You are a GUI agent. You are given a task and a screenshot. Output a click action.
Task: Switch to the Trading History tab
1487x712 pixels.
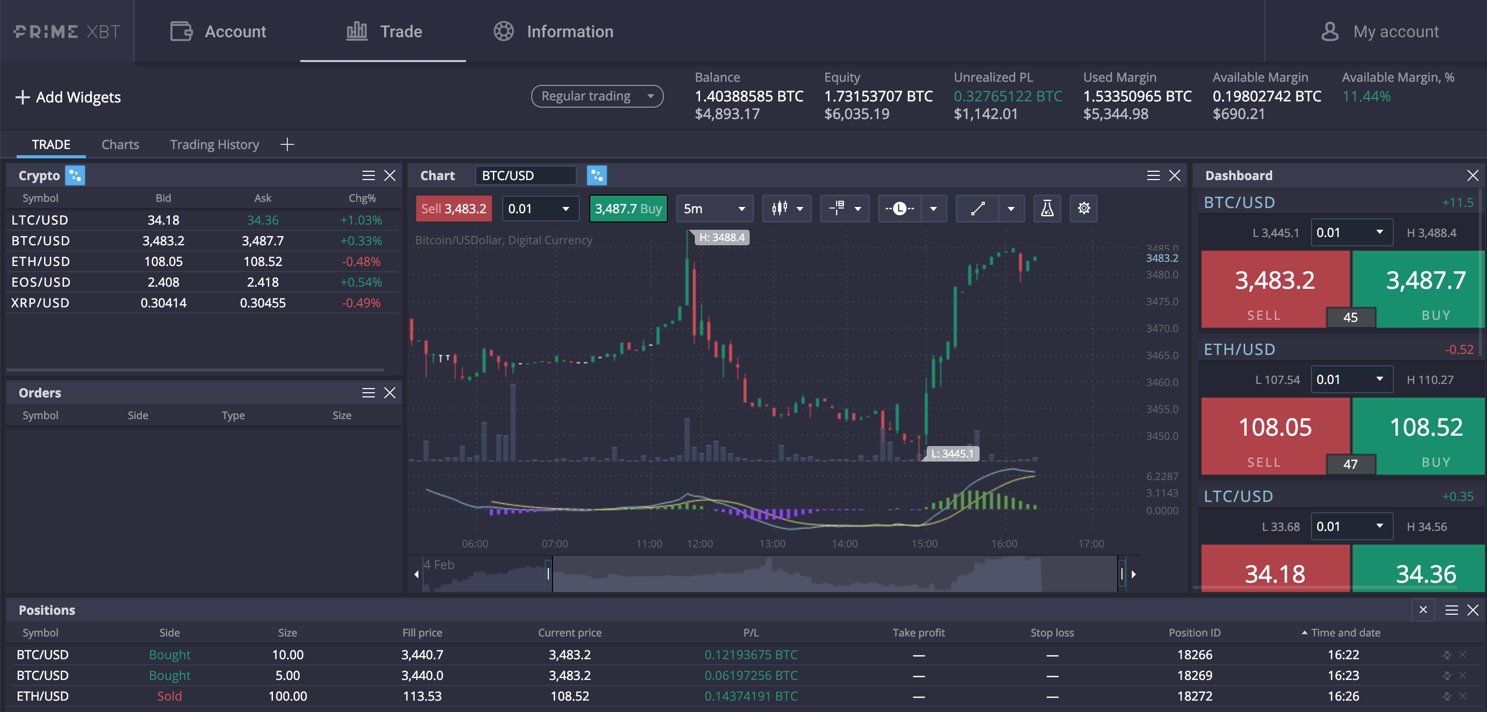[x=214, y=144]
